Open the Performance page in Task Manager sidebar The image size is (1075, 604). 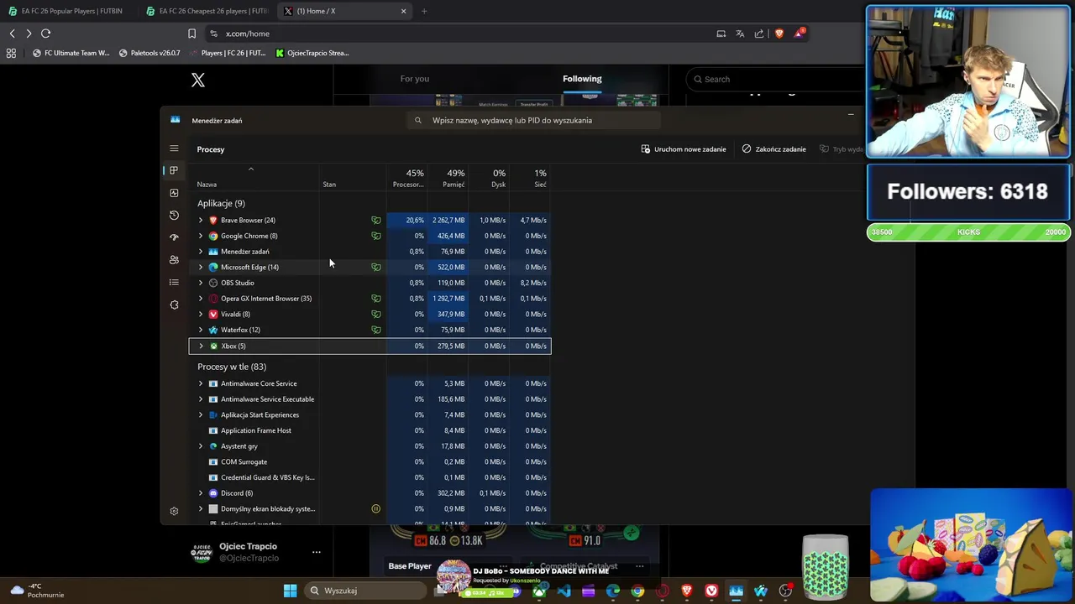point(174,193)
